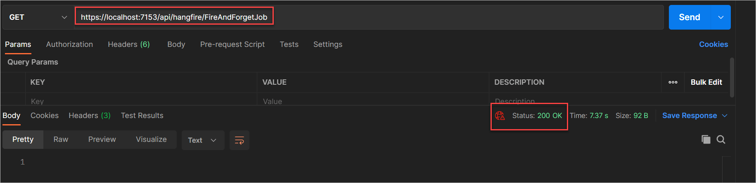Copy the response body with the copy icon
The width and height of the screenshot is (756, 183).
pyautogui.click(x=706, y=139)
